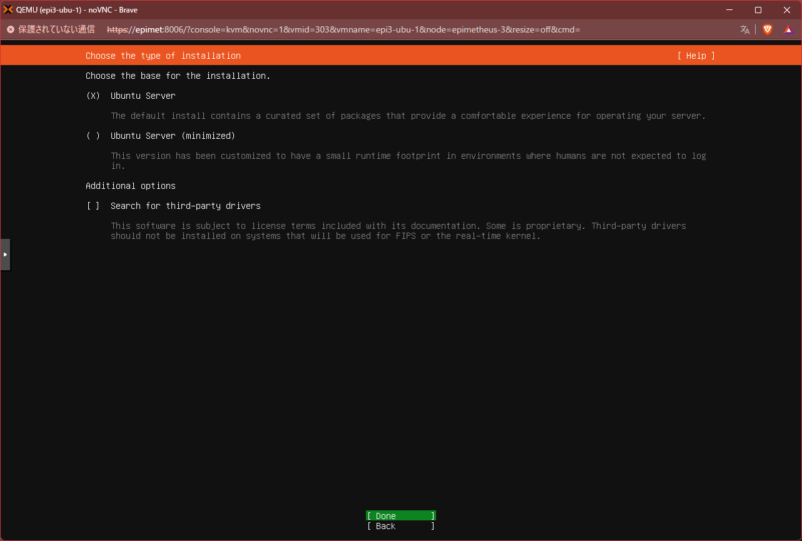The image size is (802, 541).
Task: Click the minimized version description text
Action: (x=409, y=161)
